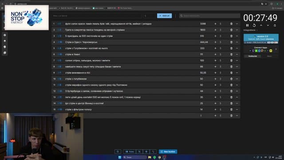
Task: Click plus icon on the 1800 lot
Action: [x=215, y=30]
